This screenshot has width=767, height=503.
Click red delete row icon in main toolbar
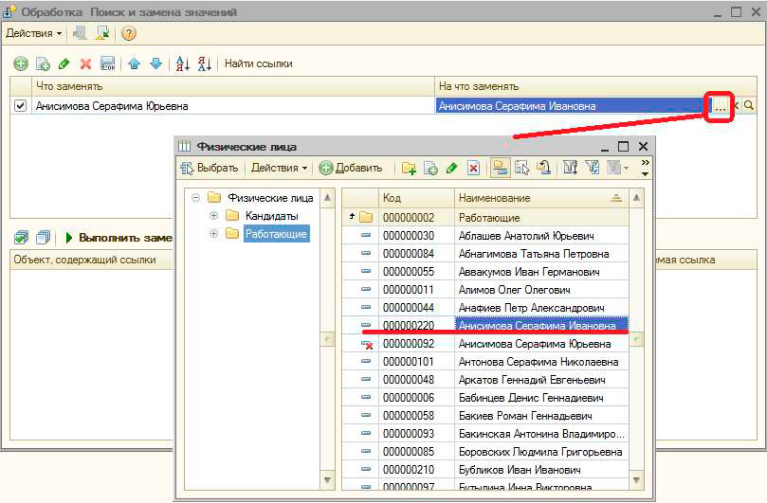tap(85, 63)
